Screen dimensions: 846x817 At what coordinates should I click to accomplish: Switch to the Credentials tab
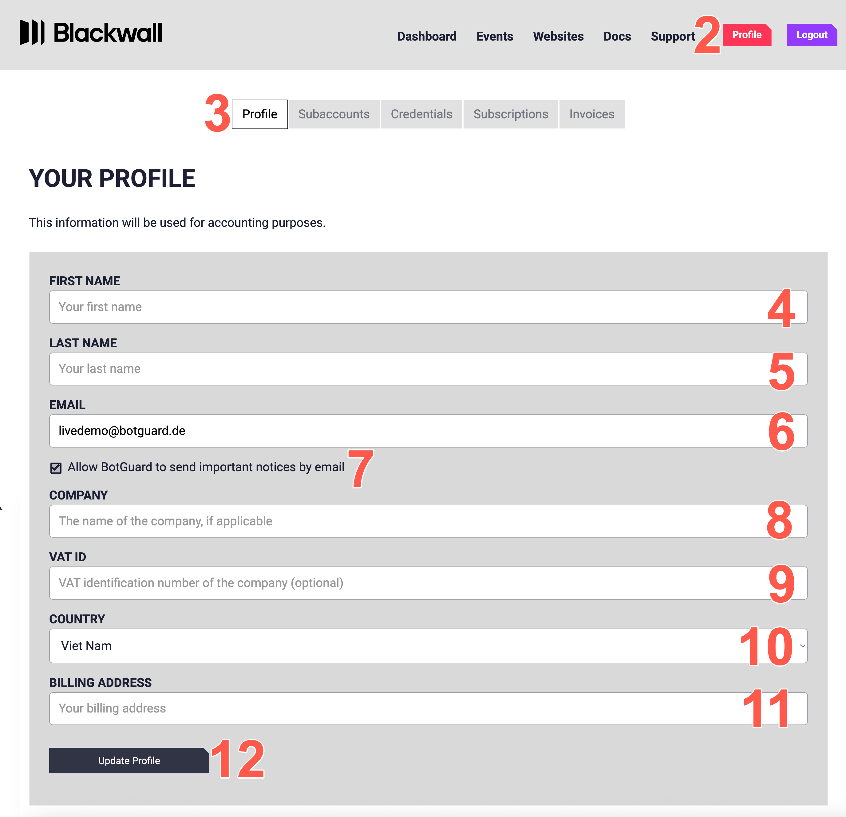(421, 114)
